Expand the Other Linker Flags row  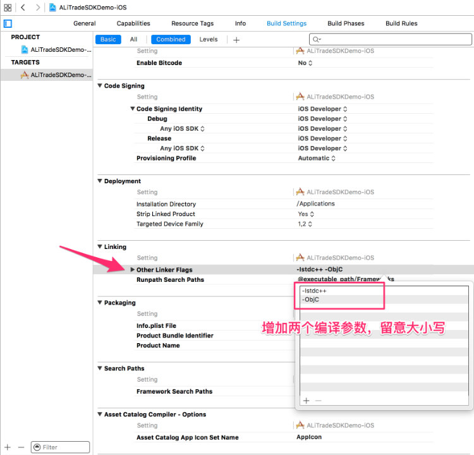coord(132,270)
